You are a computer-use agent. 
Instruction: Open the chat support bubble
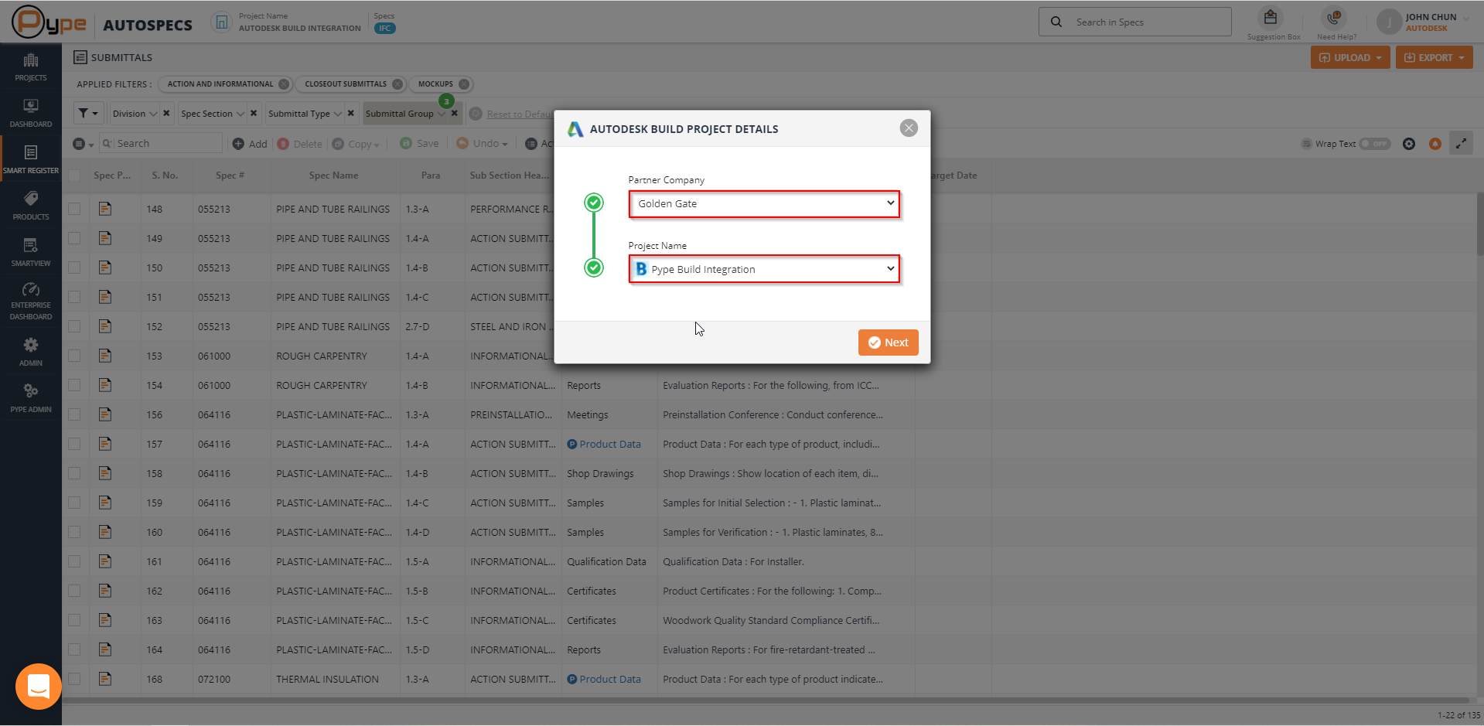coord(39,687)
